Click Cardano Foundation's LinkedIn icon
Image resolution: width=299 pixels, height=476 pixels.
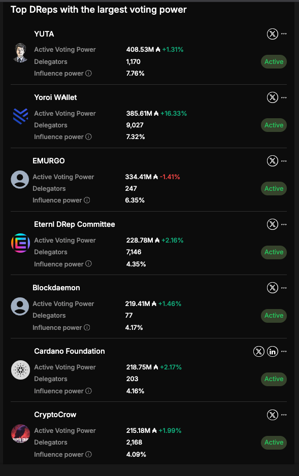click(x=272, y=352)
